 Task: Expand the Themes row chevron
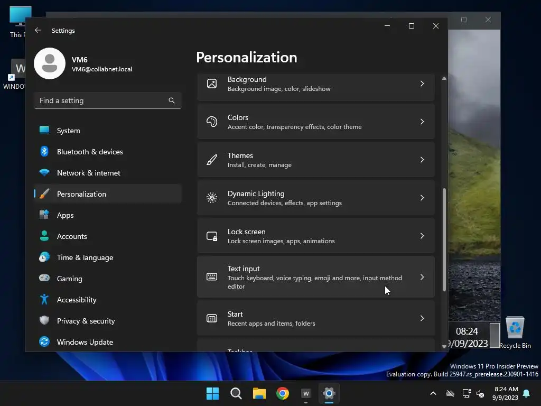(422, 160)
